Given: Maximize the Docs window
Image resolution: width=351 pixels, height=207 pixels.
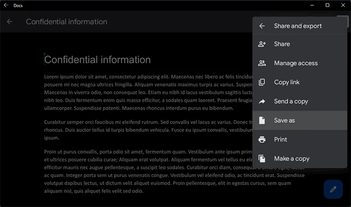Looking at the screenshot, I should [327, 5].
